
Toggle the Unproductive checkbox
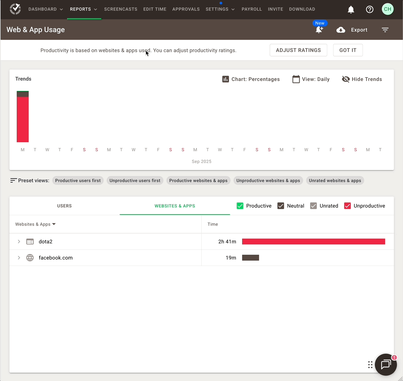click(347, 206)
